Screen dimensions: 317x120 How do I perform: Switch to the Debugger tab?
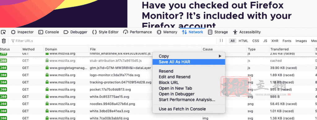click(76, 32)
